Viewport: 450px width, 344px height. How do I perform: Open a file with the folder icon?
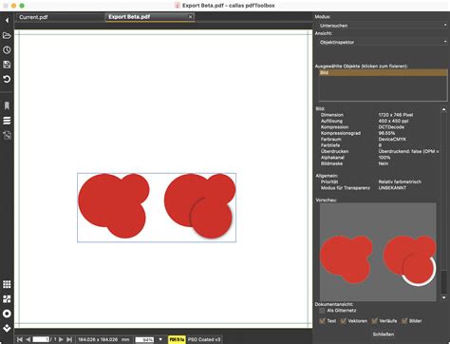[x=7, y=35]
